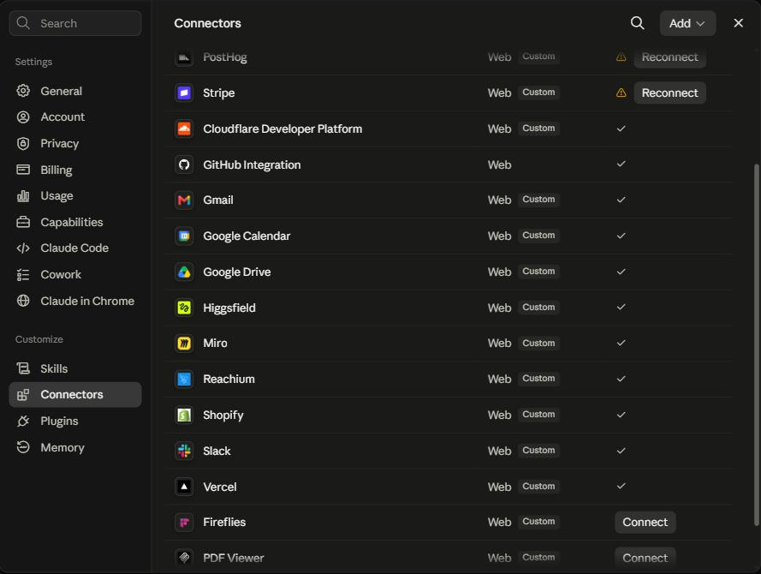Screen dimensions: 761x574
Task: Reconnect the PostHog connector
Action: pyautogui.click(x=669, y=57)
